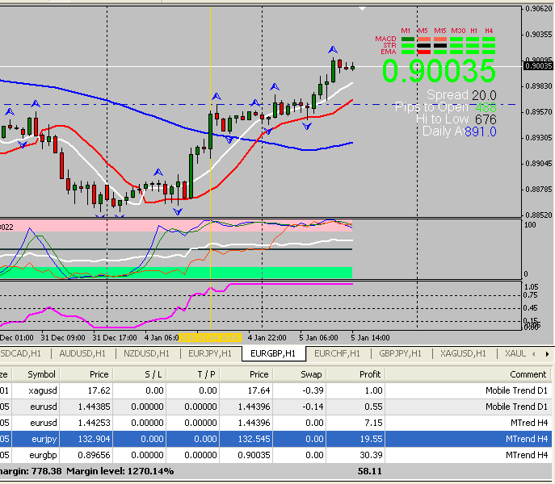Click the M15 STR black signal bar

(x=440, y=45)
